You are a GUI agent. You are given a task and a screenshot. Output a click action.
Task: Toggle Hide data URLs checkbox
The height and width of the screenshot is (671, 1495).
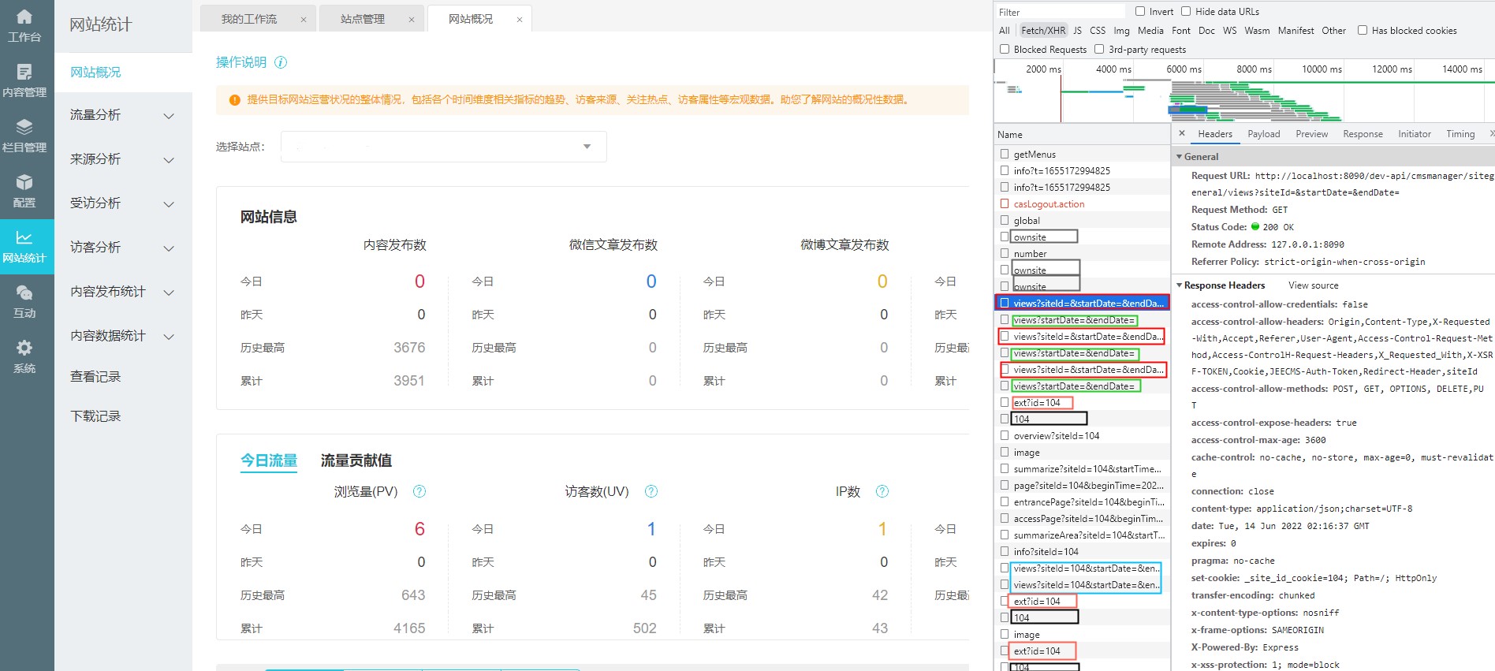(x=1186, y=11)
